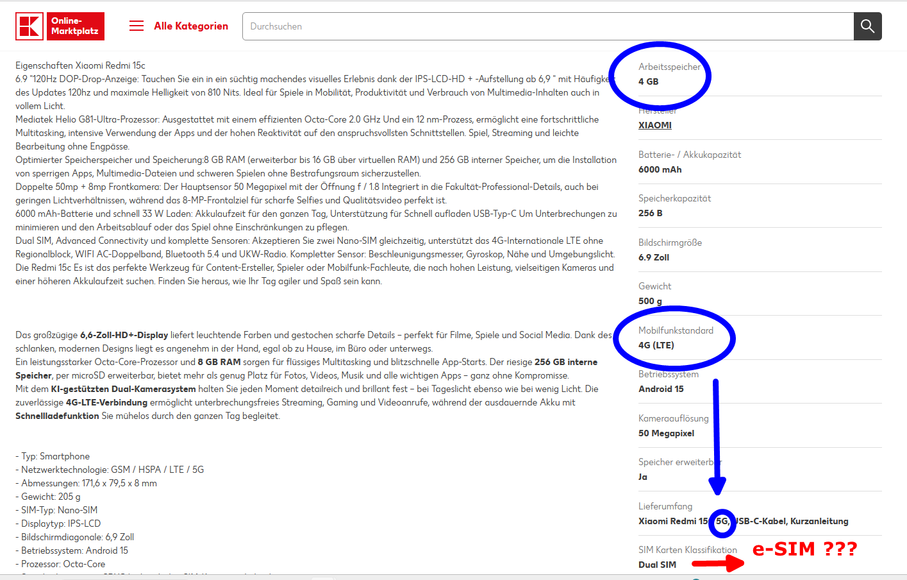Click the Bildschirmdiagonale: 6,9 Zoll line
This screenshot has height=580, width=907.
pos(74,537)
